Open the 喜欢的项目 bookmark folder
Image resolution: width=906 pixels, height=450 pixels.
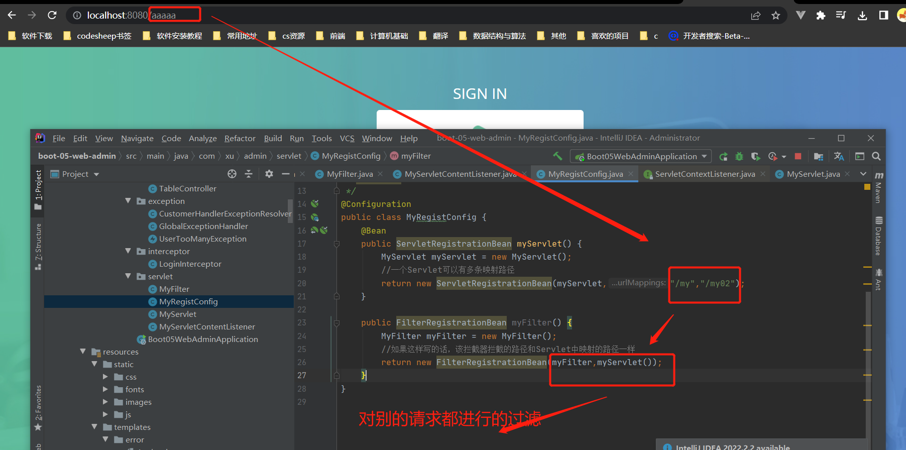[603, 36]
